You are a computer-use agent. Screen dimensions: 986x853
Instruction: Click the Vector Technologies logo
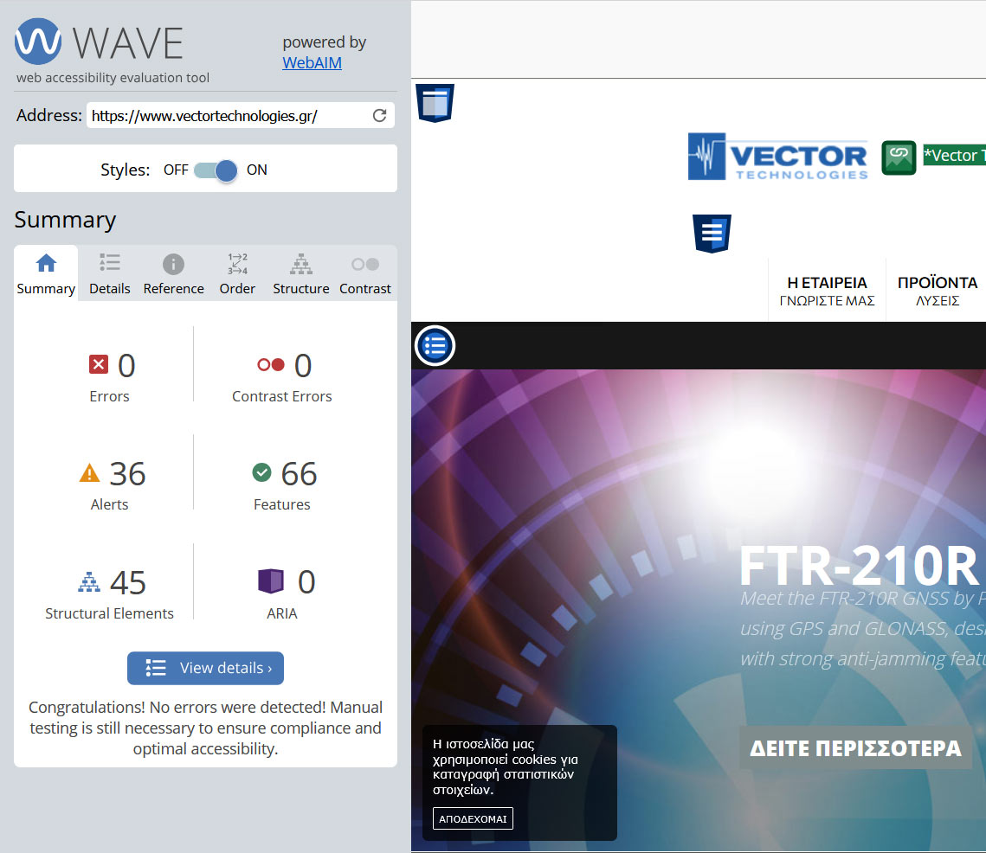[778, 157]
